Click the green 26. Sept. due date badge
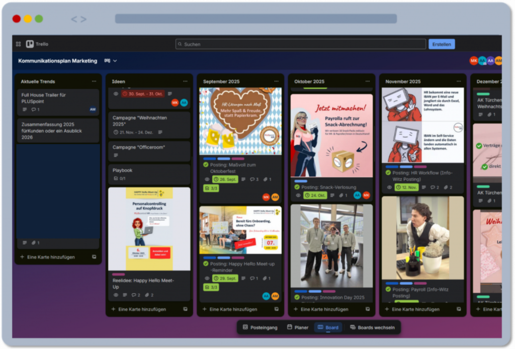Viewport: 515px width, 349px height. point(225,179)
